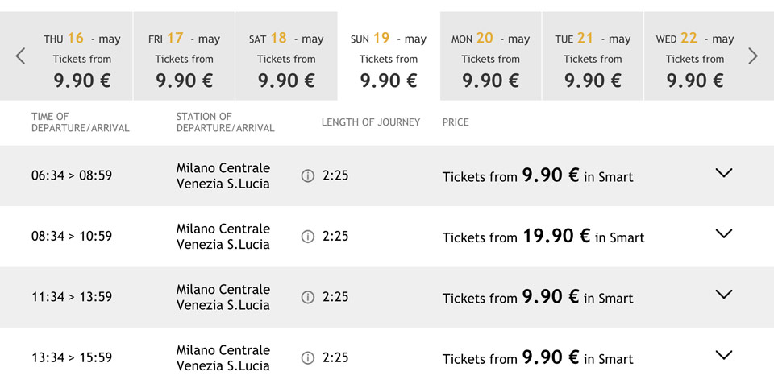The height and width of the screenshot is (384, 774).
Task: Select the 13:34 > 15:59 journey row
Action: point(72,357)
